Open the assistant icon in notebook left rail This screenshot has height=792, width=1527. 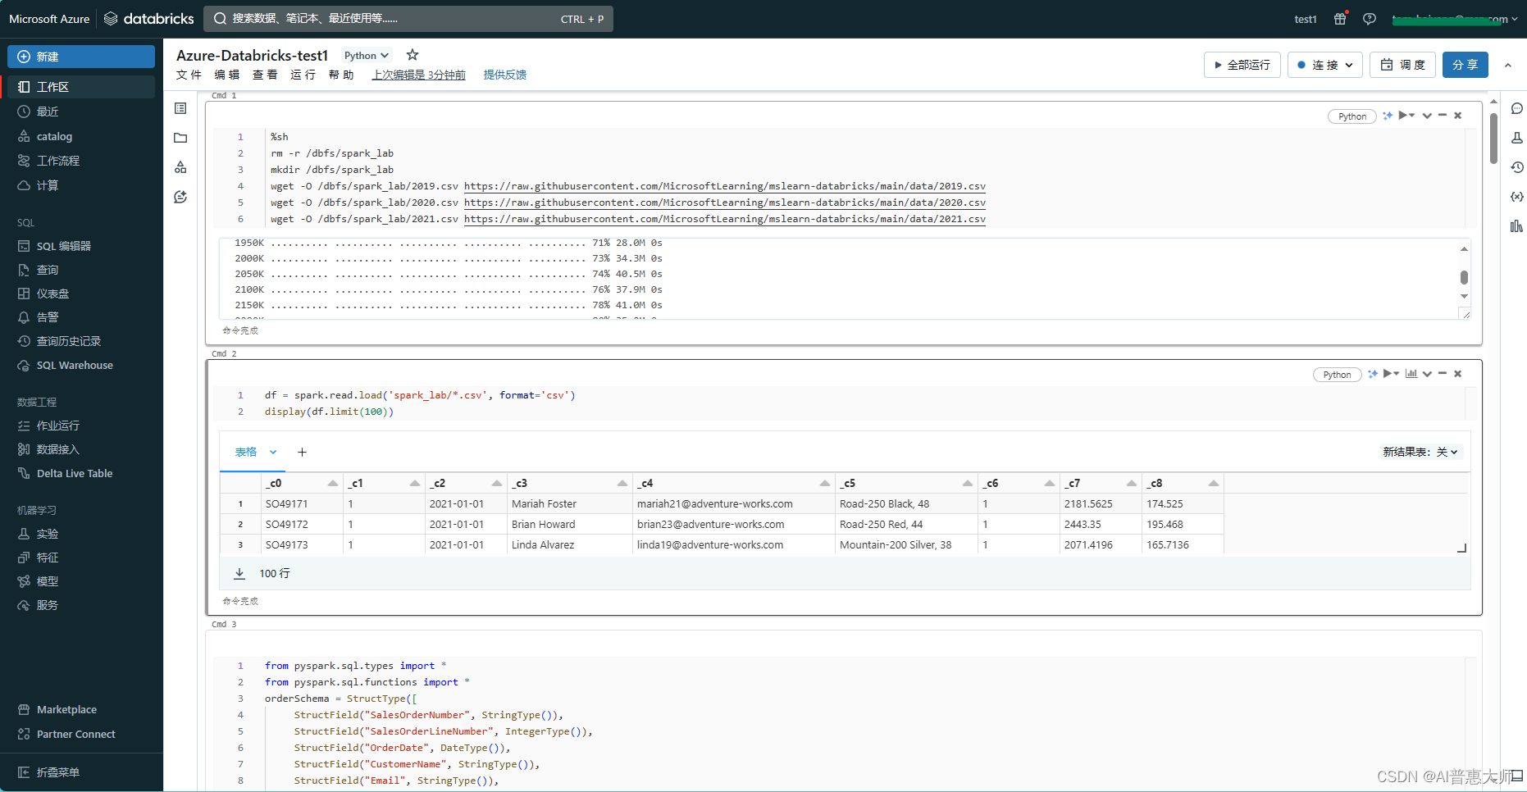[180, 197]
